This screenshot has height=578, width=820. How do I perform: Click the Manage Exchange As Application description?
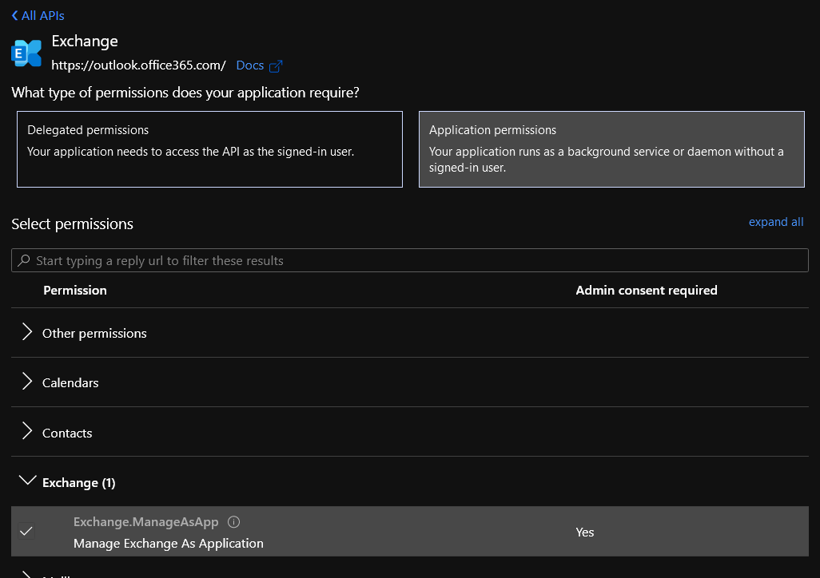(168, 543)
